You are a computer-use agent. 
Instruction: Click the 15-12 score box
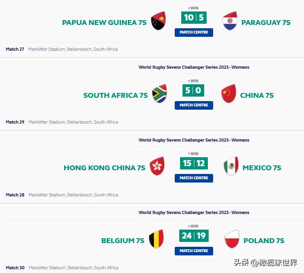(x=194, y=163)
